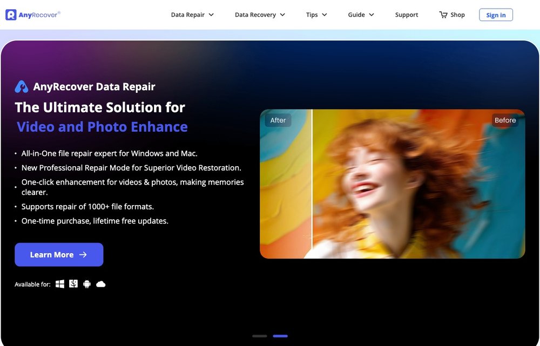Click the AnyRecover Data Repair product icon
Image resolution: width=540 pixels, height=346 pixels.
tap(22, 87)
